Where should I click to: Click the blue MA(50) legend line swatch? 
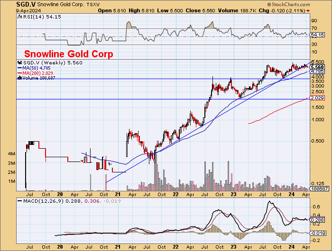[20, 68]
